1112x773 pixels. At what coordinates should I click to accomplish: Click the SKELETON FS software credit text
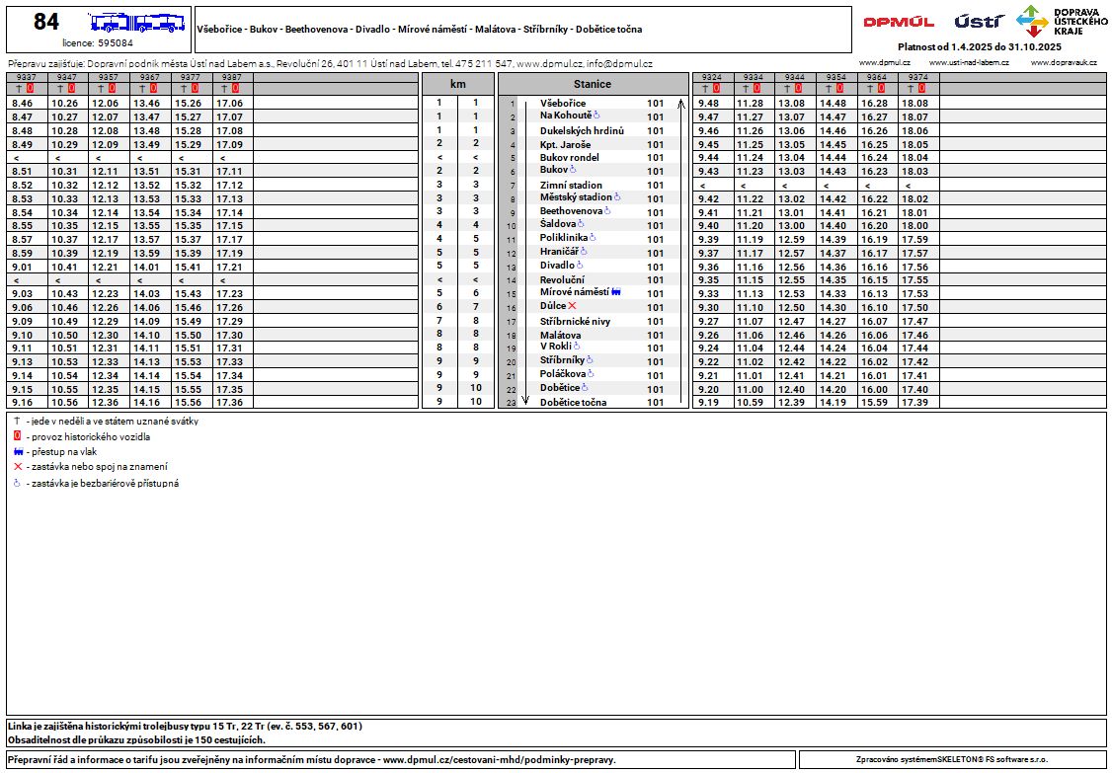[952, 759]
